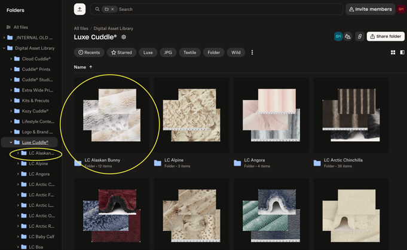Click the search magnifier icon
407x250 pixels.
pos(97,10)
